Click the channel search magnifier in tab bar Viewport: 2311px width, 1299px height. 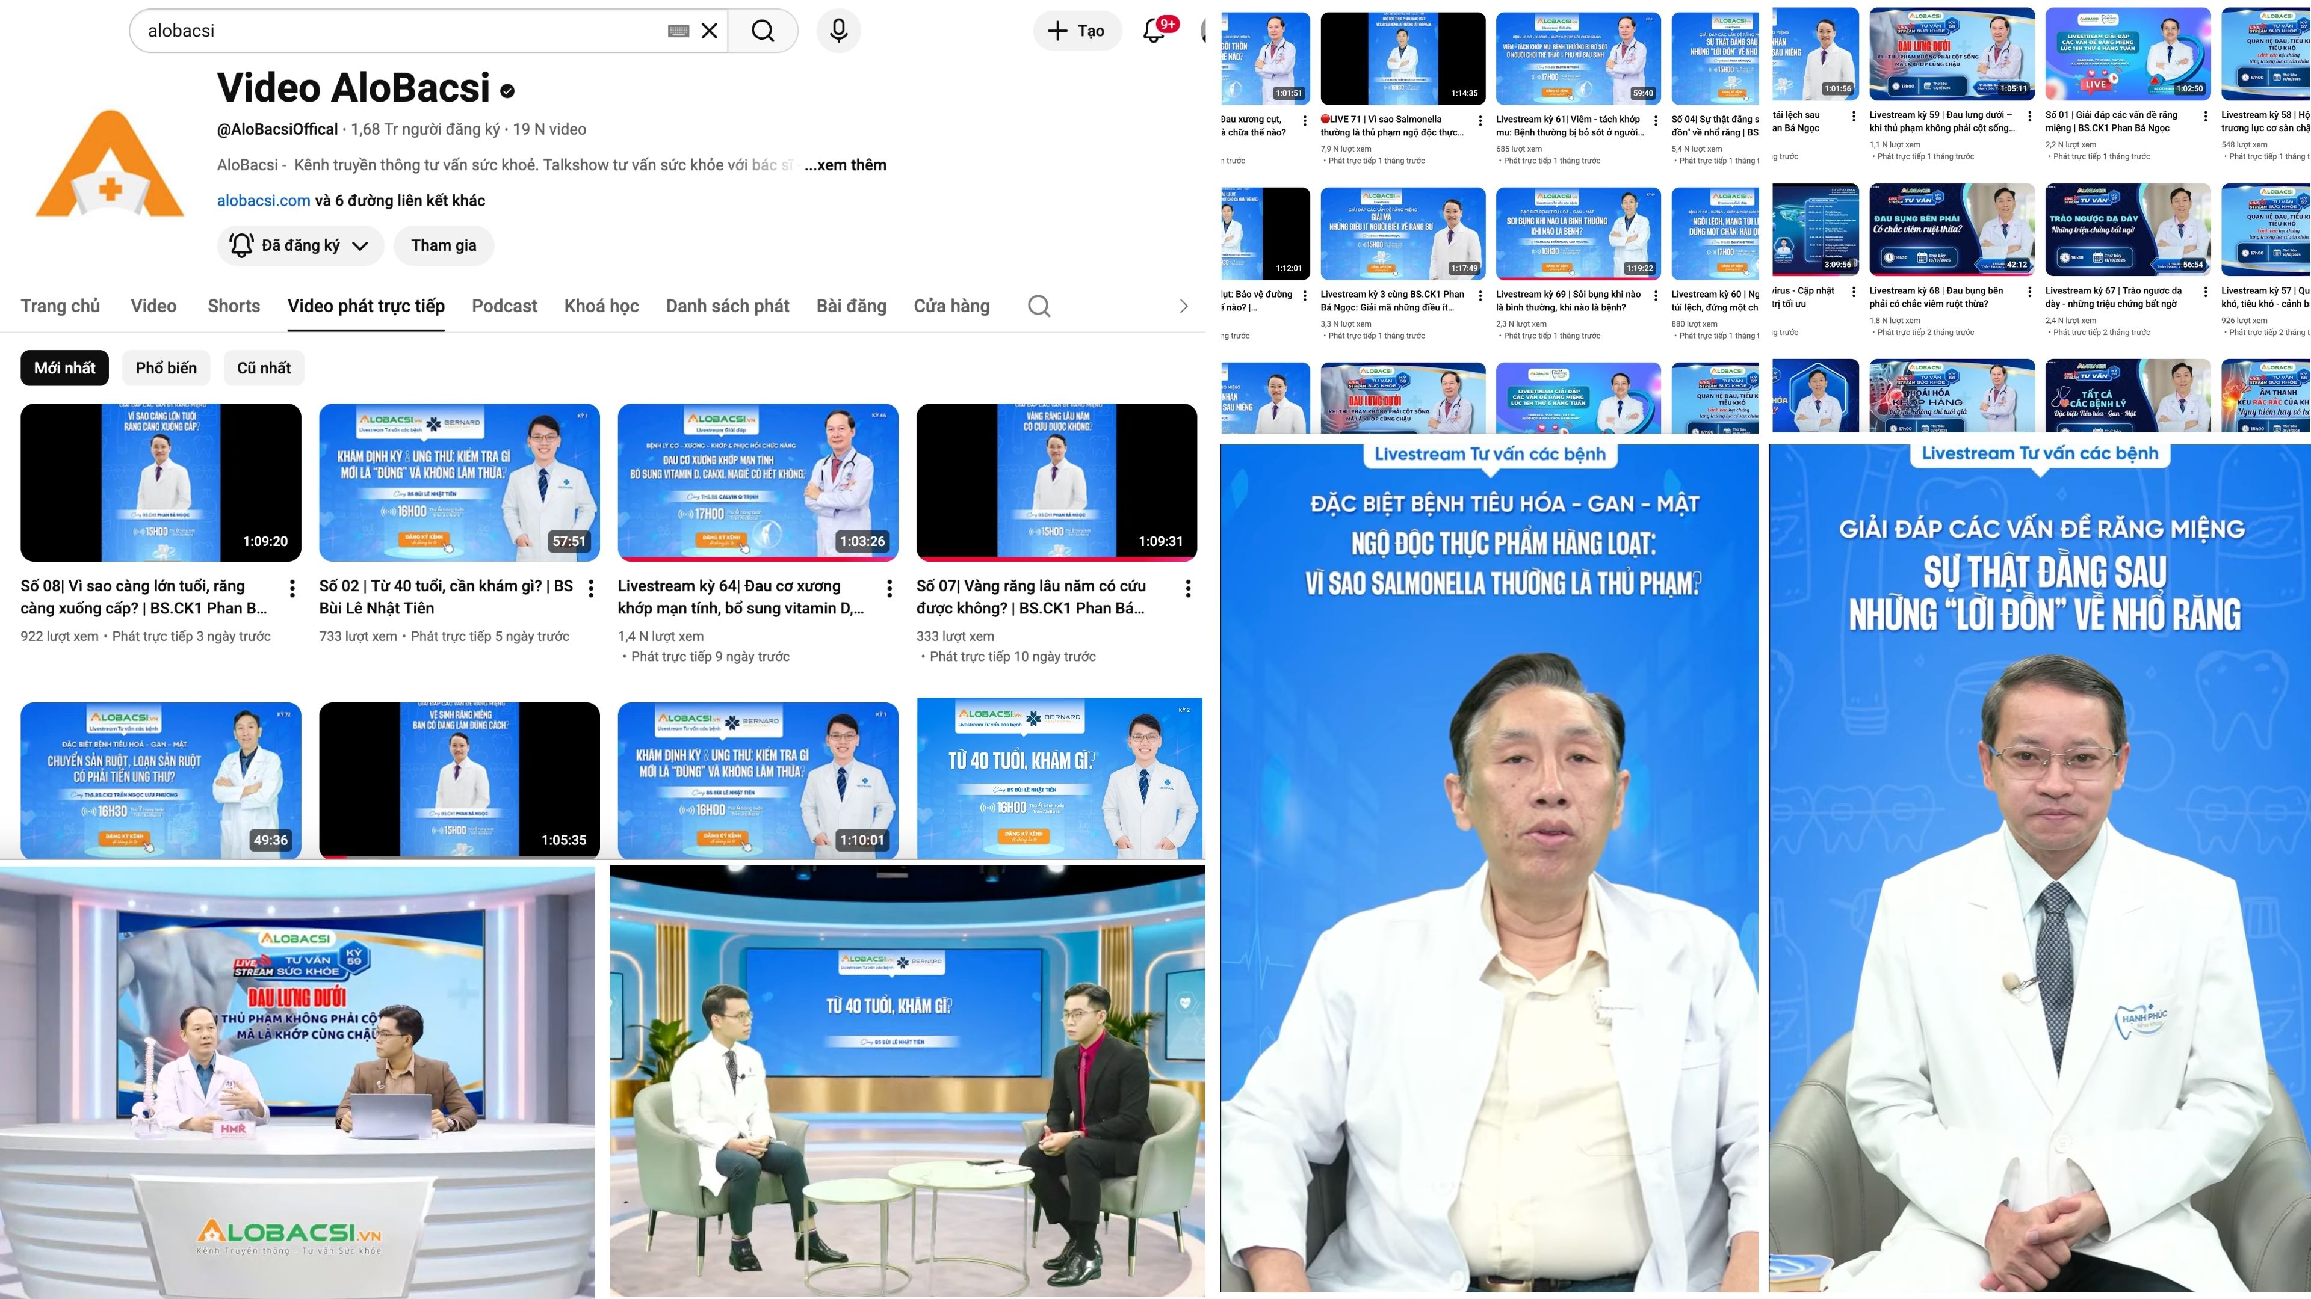pyautogui.click(x=1039, y=307)
